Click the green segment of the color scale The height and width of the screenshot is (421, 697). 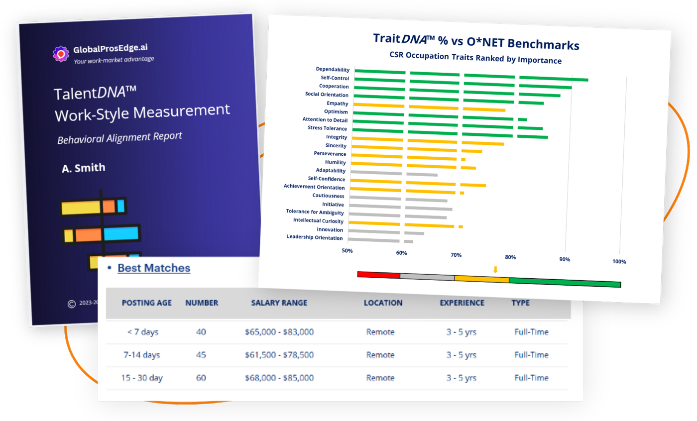pyautogui.click(x=565, y=282)
